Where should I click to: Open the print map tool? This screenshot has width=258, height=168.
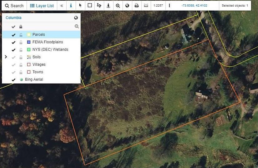[136, 6]
